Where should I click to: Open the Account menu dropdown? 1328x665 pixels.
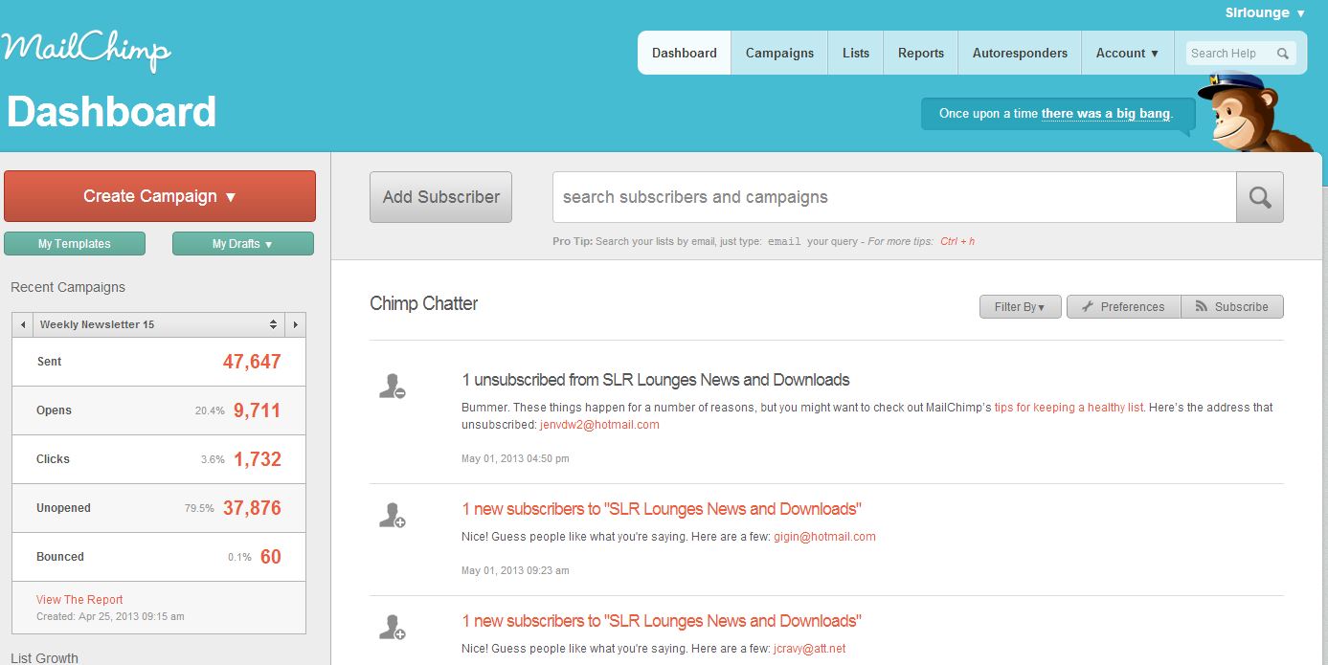[1127, 54]
